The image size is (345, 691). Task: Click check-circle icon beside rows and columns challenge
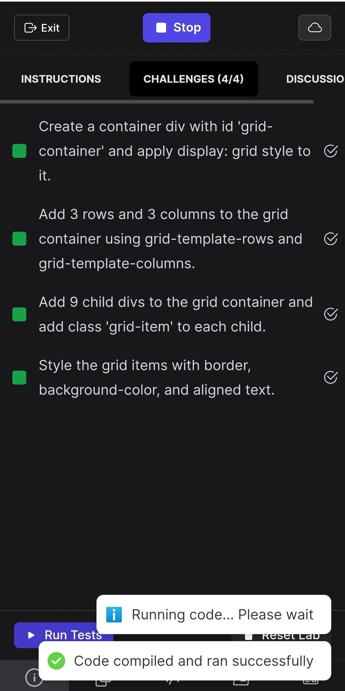pos(331,239)
